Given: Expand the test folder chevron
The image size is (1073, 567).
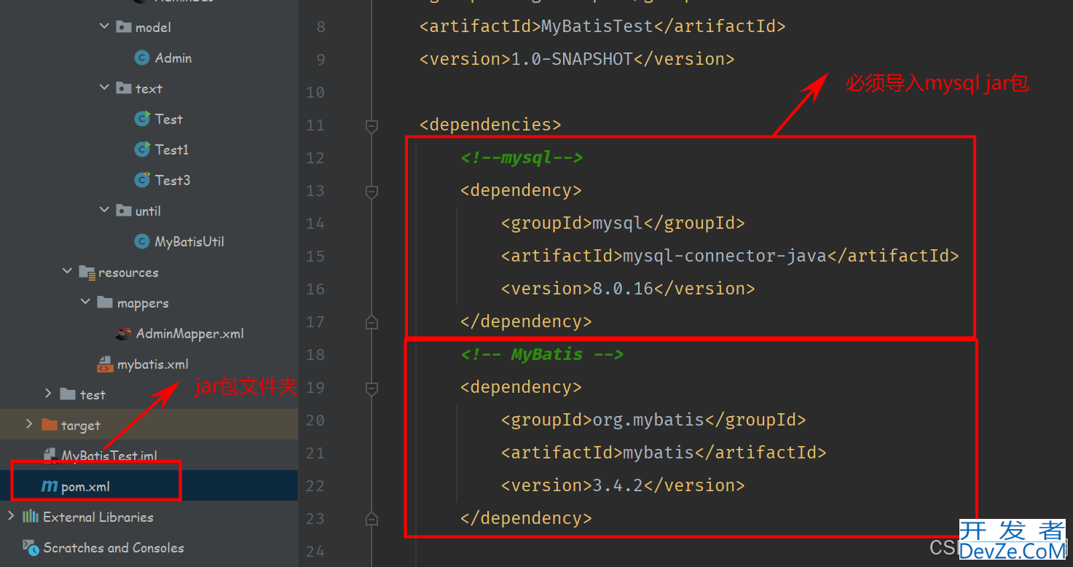Looking at the screenshot, I should (48, 394).
